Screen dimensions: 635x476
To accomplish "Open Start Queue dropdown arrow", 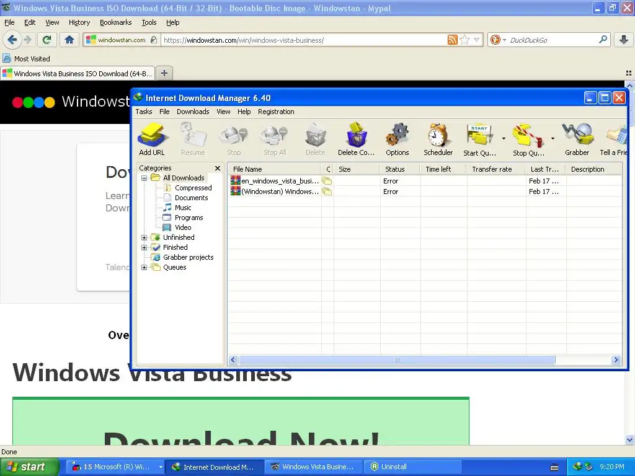I will [504, 139].
